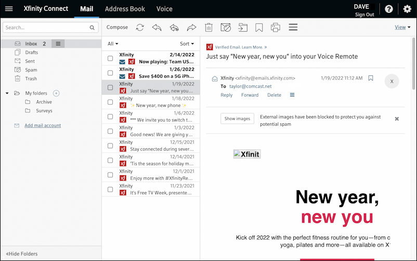Switch to the Address Book tab

[125, 9]
